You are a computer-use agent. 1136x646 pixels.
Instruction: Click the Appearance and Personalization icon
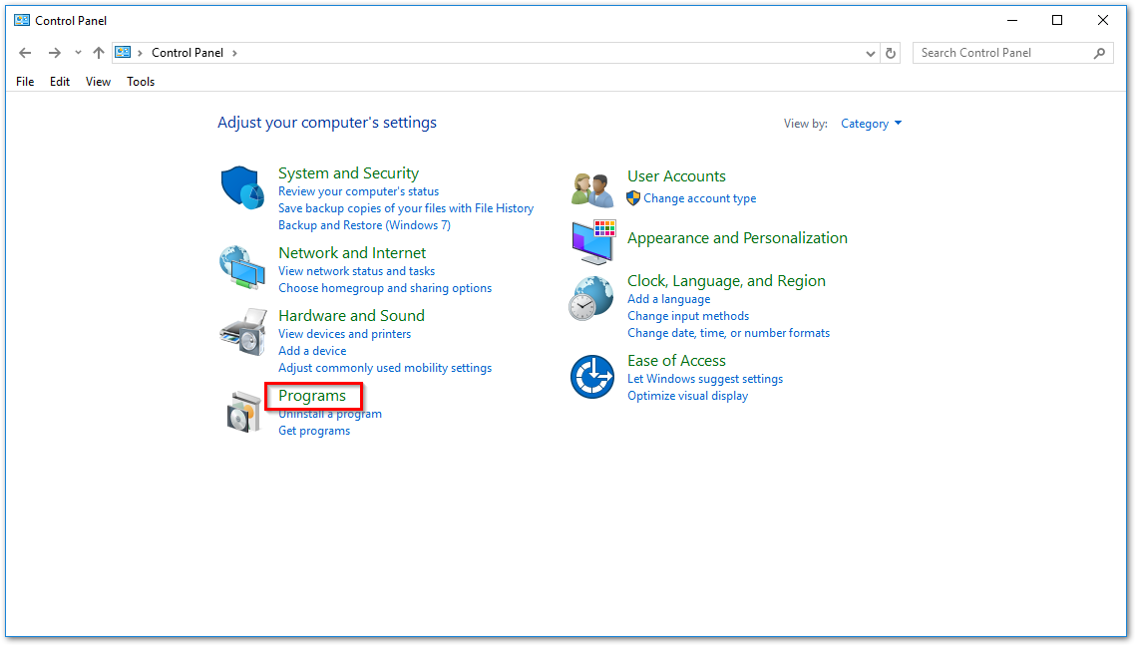[x=591, y=241]
